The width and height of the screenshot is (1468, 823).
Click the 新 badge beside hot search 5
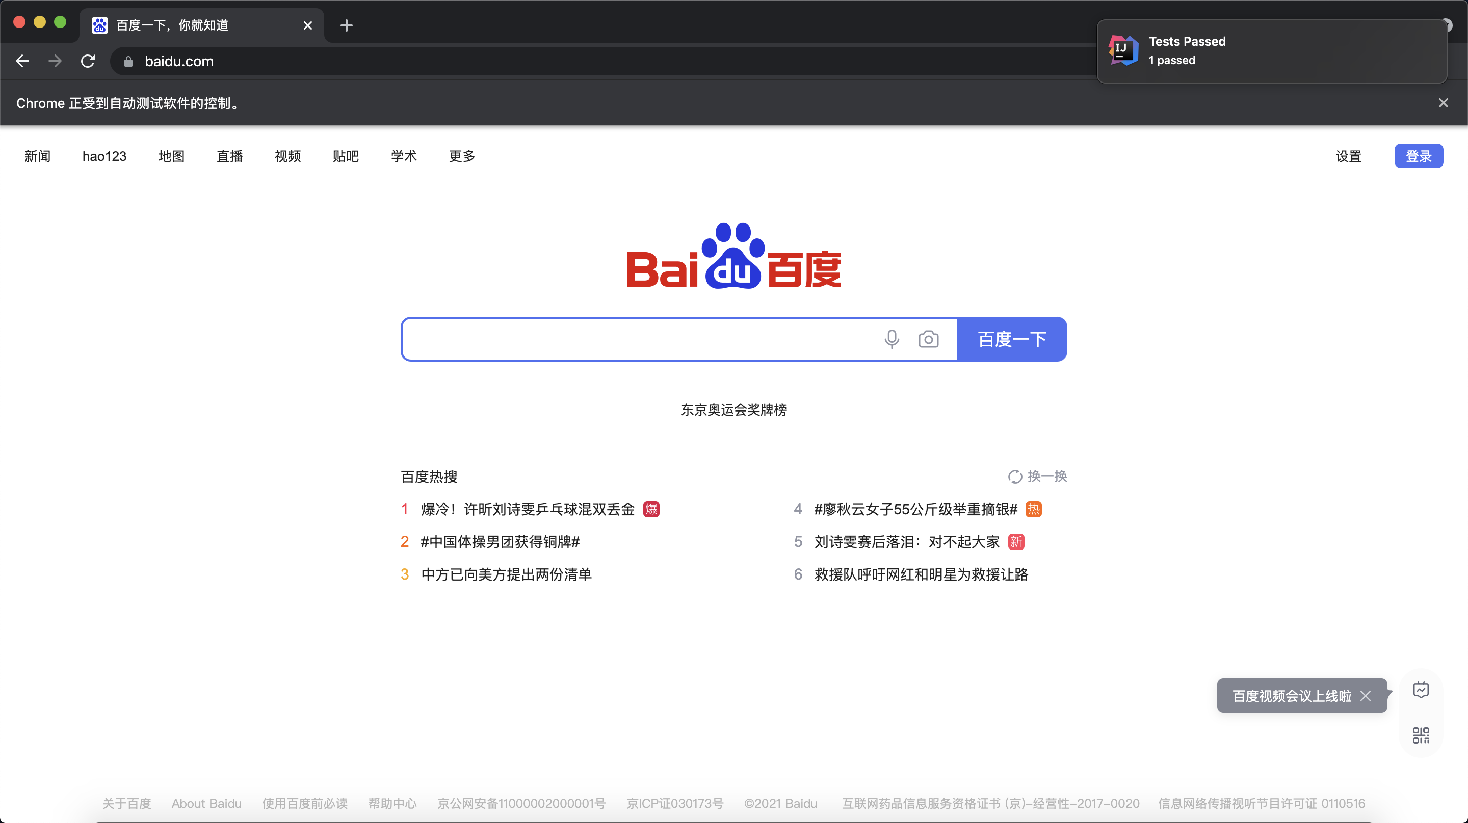(x=1016, y=542)
